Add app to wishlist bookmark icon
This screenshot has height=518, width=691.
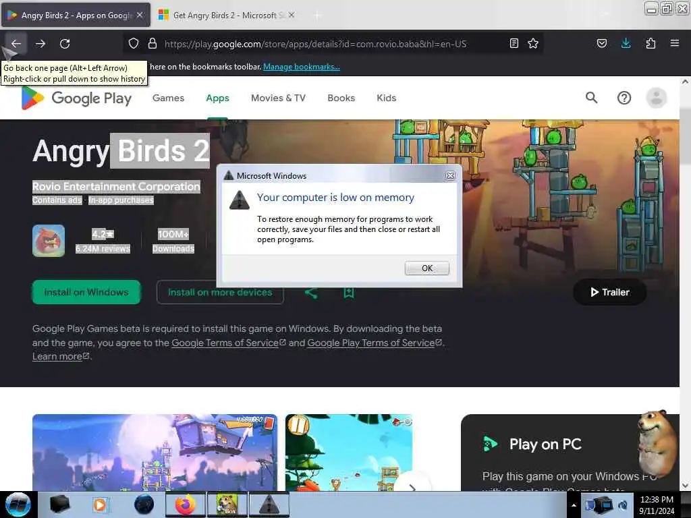point(349,293)
